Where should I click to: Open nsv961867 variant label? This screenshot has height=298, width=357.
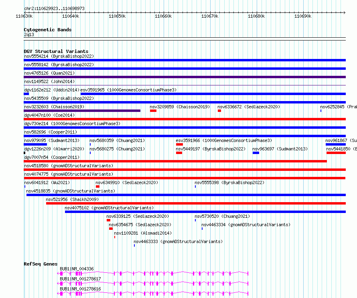tap(341, 140)
